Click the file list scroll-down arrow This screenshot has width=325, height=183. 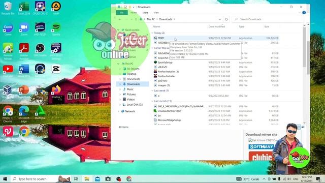click(304, 123)
